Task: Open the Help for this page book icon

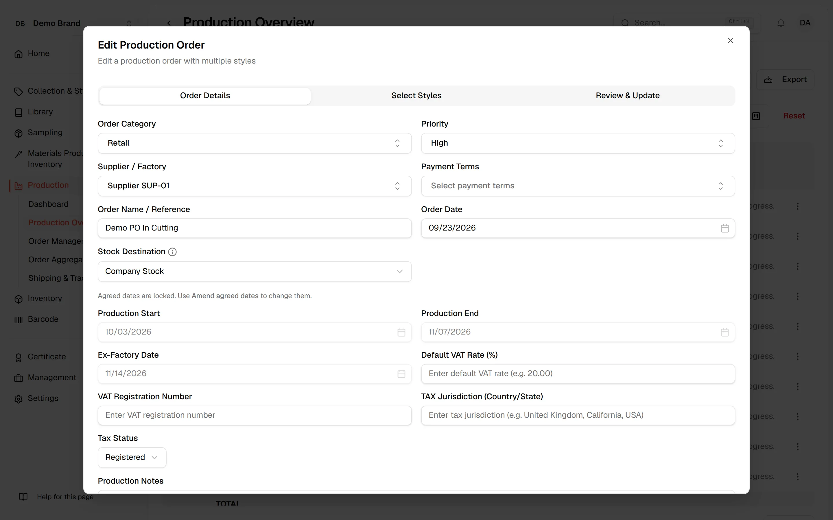Action: tap(23, 497)
